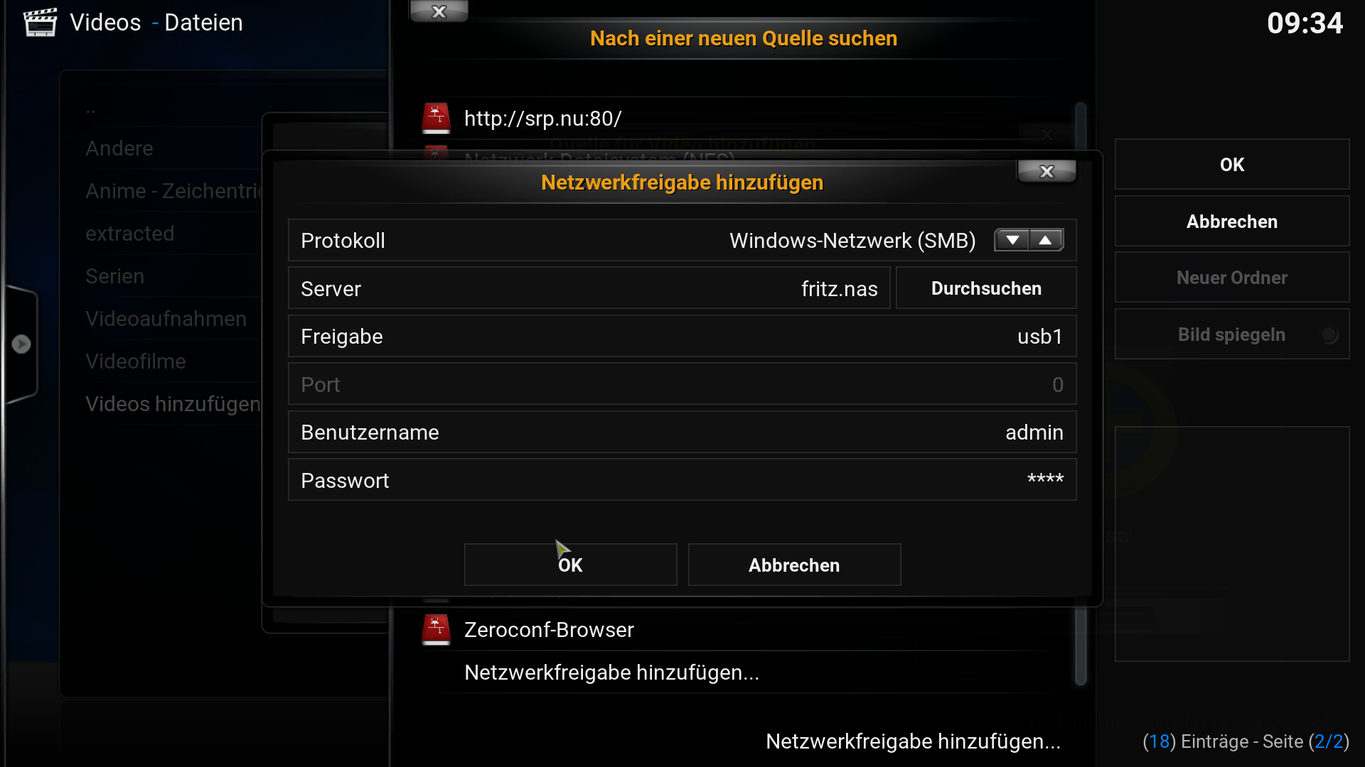Toggle the Bild spiegeln radio switch
Screen dimensions: 1365x767
pos(1329,334)
